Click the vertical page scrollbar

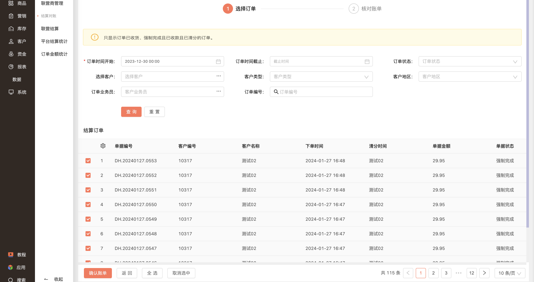pos(528,114)
